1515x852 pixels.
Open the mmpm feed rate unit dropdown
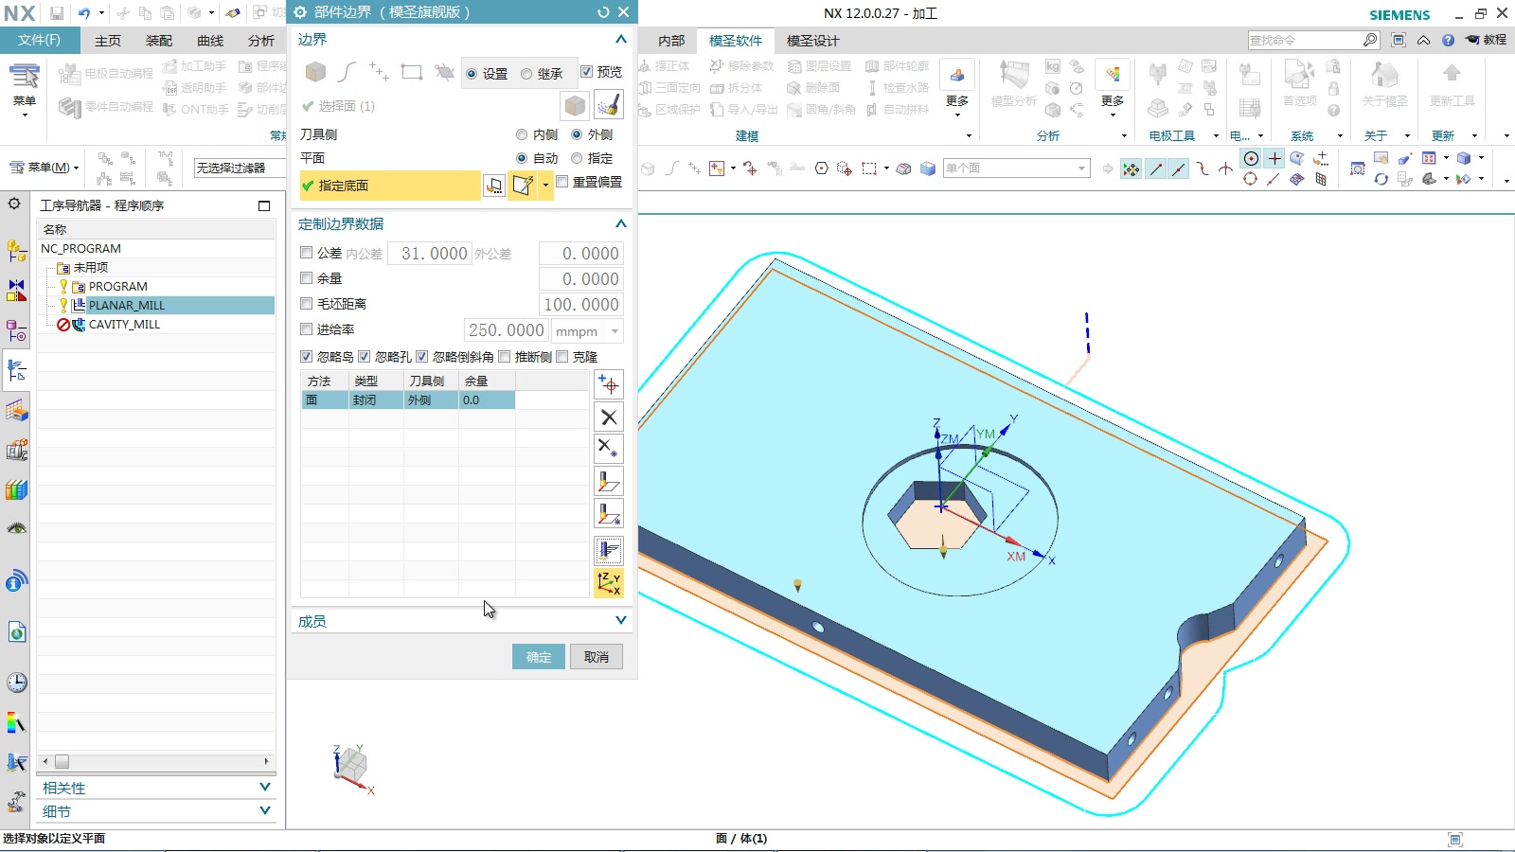(587, 331)
